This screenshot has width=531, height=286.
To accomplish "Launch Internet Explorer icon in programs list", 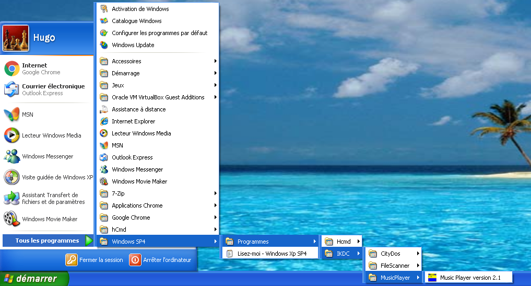I will (104, 121).
